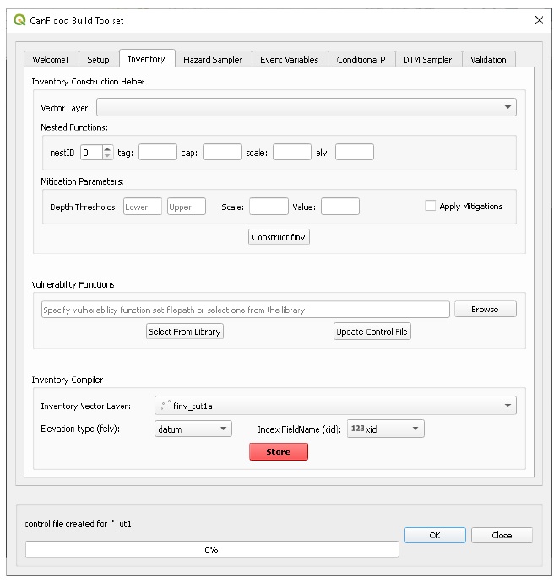Click the mitigation Value field

[340, 206]
